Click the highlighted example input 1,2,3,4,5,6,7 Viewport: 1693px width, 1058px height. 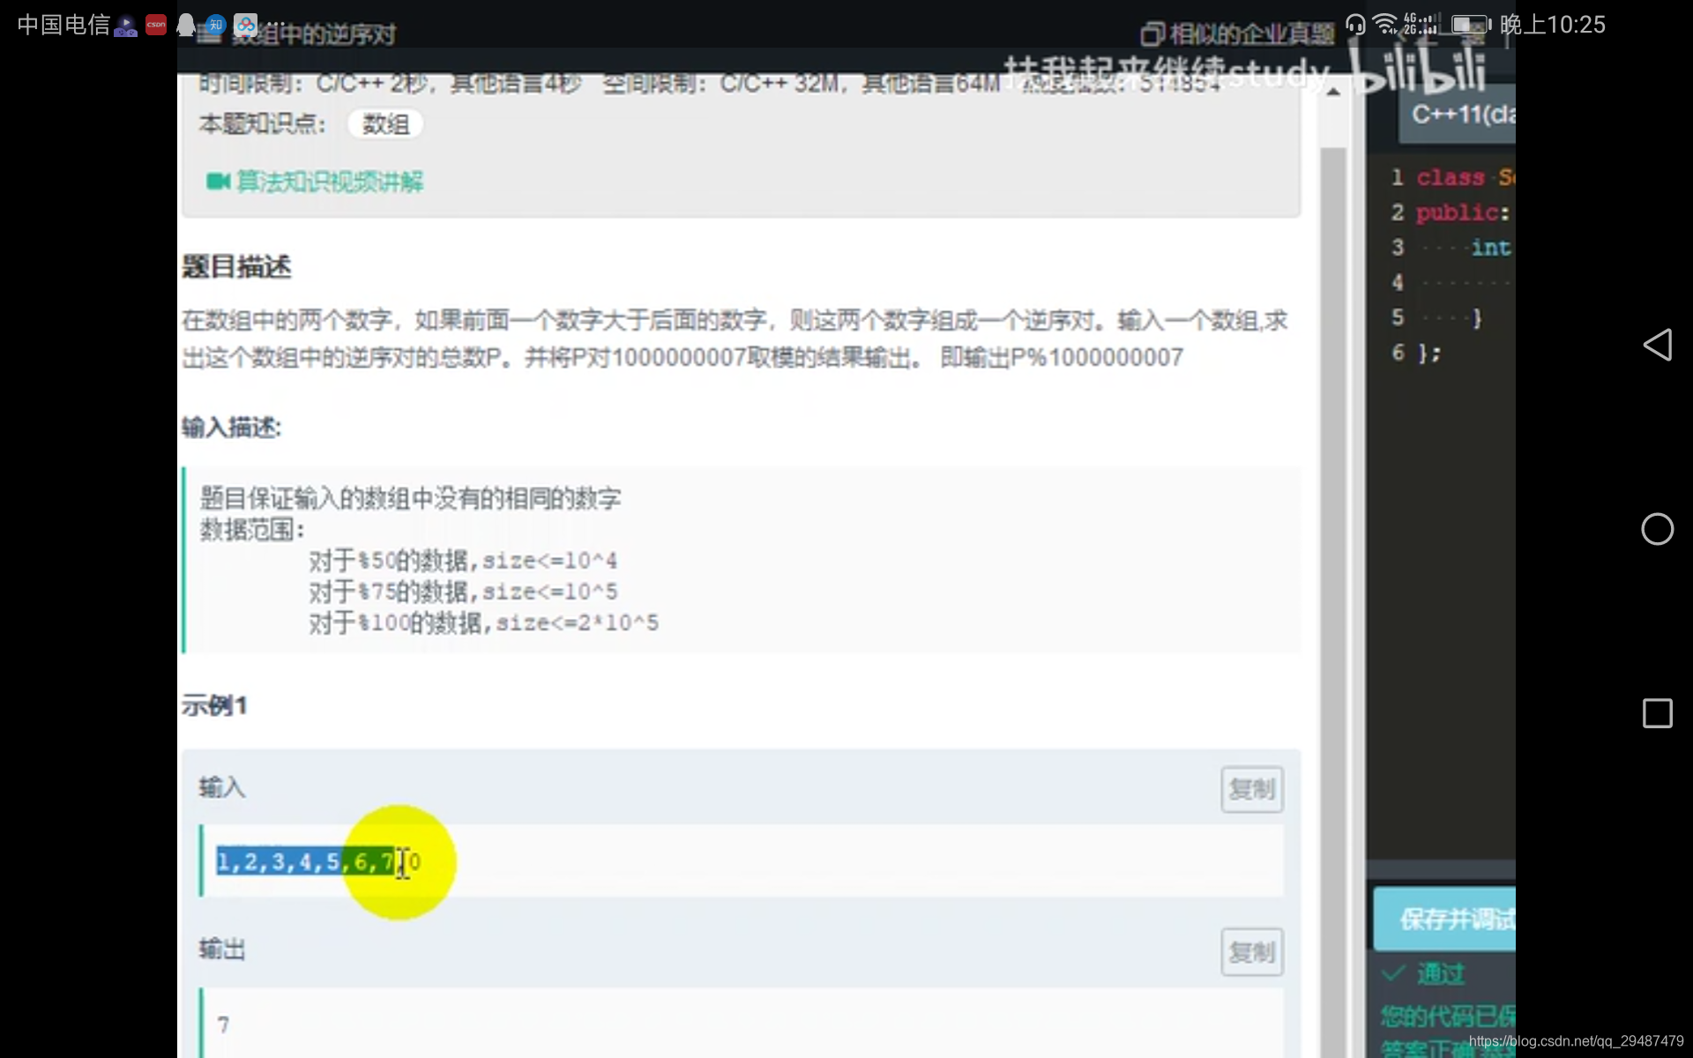(305, 861)
